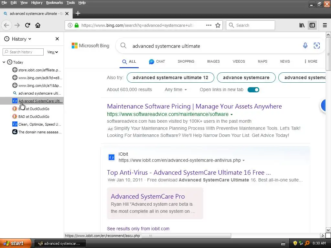Image resolution: width=331 pixels, height=248 pixels.
Task: Open the MORE search categories menu
Action: tap(311, 61)
